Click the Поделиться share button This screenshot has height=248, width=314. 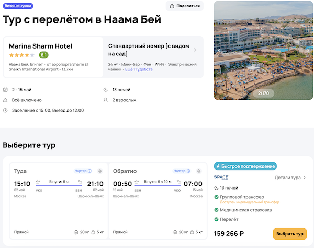pos(184,6)
